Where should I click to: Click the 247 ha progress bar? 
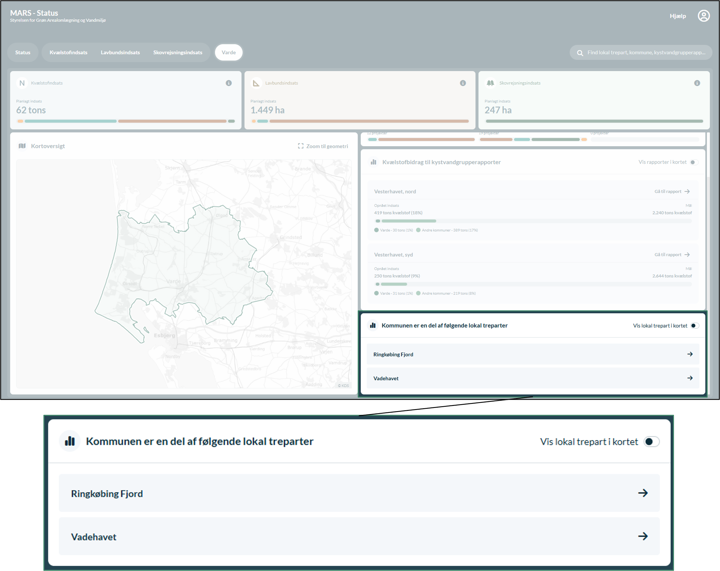click(x=594, y=121)
